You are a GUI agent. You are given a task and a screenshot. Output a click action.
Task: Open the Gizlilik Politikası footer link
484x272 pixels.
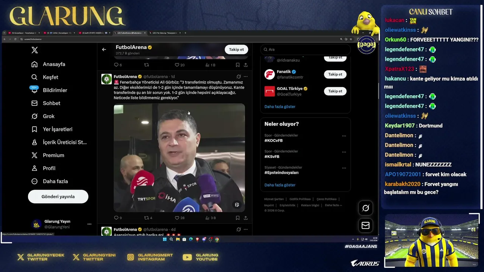pos(300,199)
